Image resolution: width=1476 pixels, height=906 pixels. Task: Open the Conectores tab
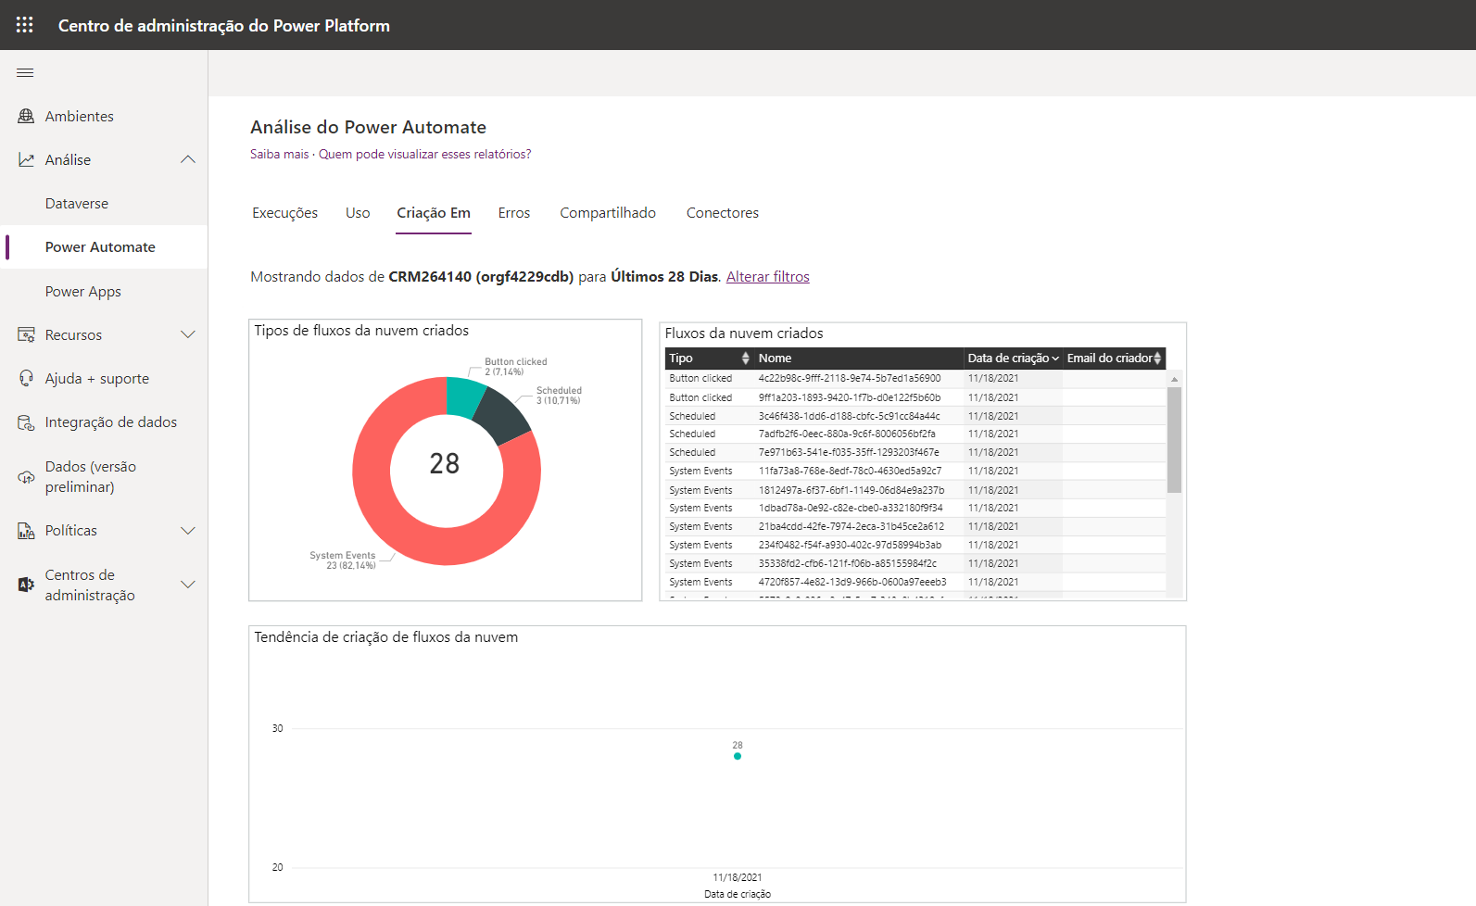(723, 213)
